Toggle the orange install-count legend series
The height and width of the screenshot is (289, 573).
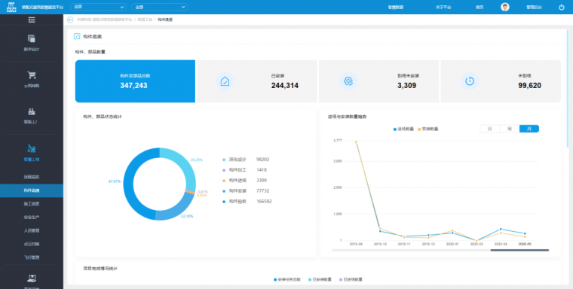pos(428,129)
